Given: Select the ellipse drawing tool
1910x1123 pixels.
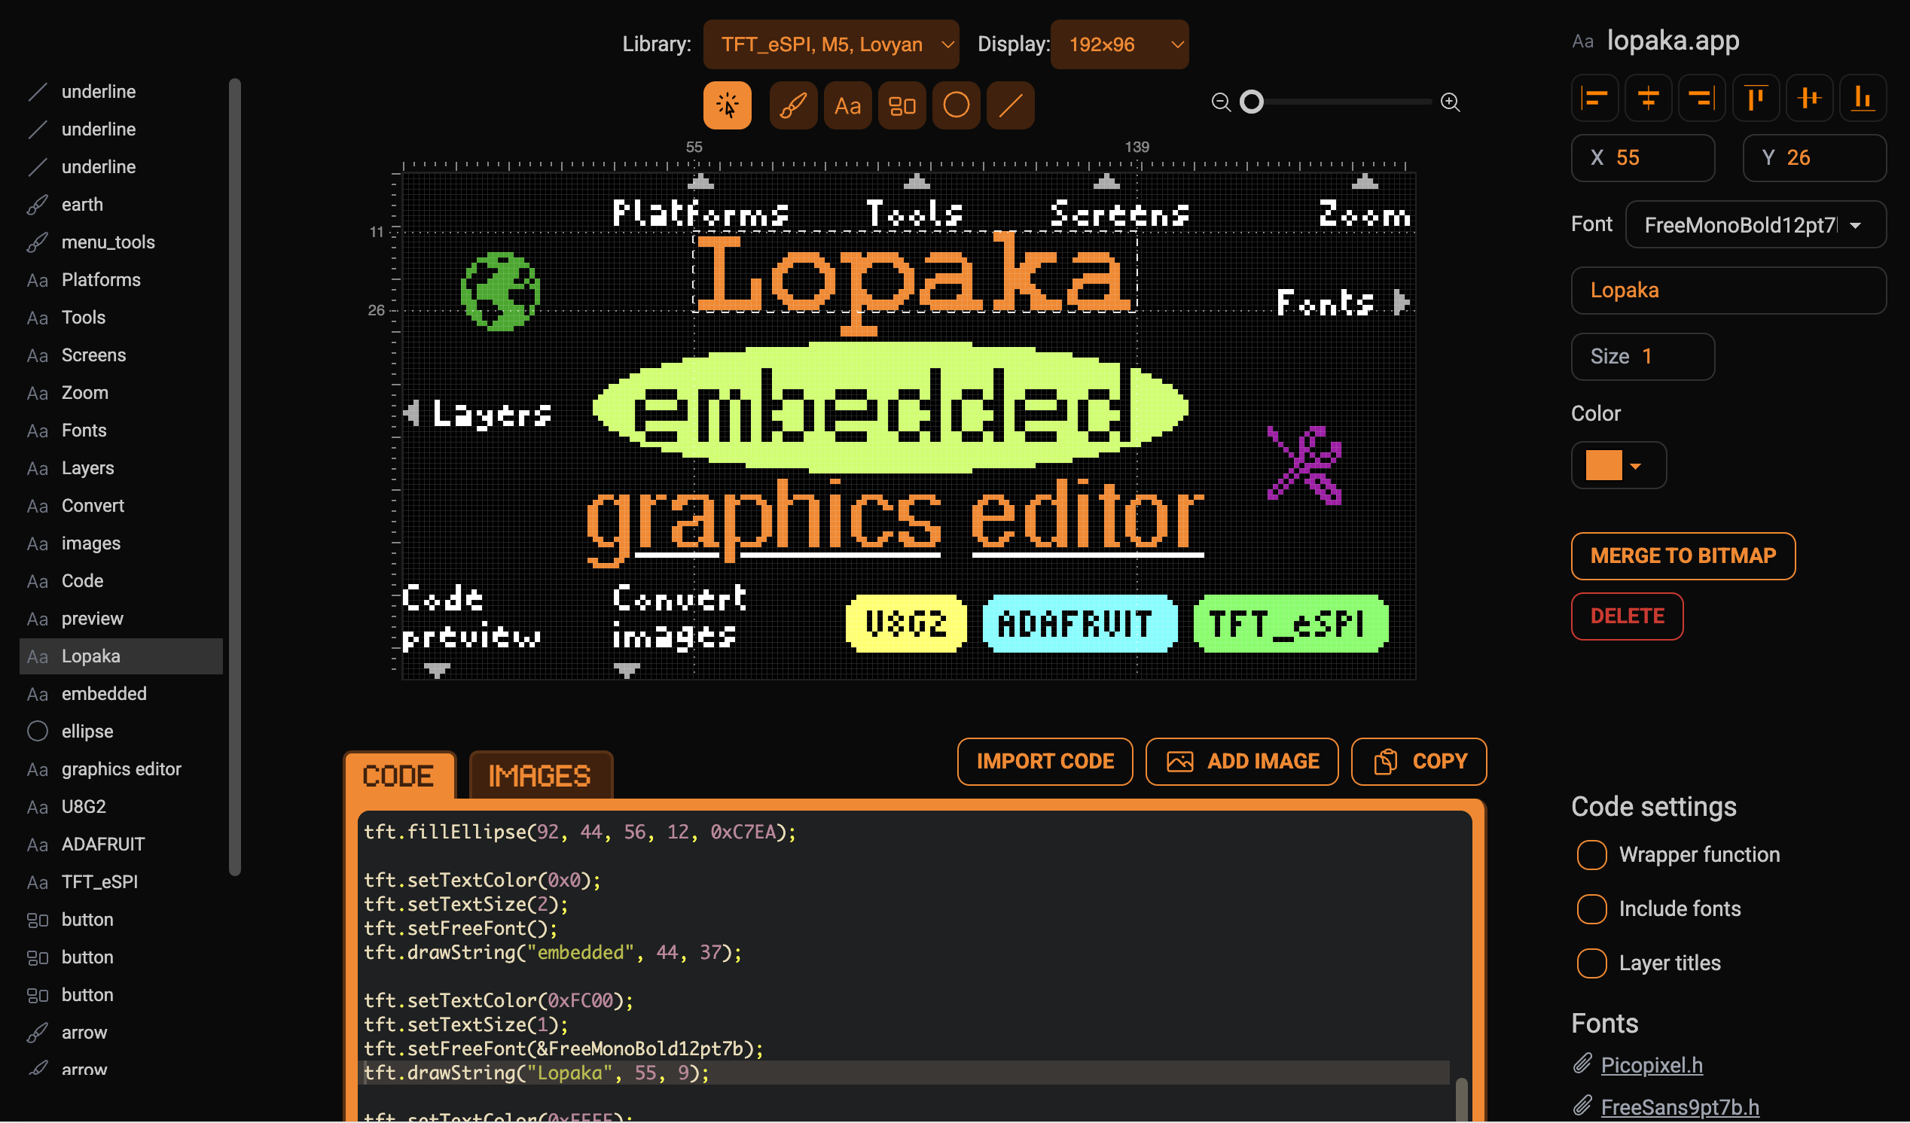Looking at the screenshot, I should point(956,105).
